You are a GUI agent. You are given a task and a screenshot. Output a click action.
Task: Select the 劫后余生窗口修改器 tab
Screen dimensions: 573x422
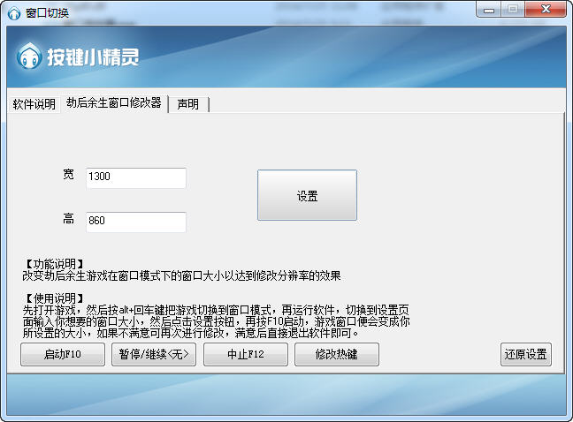click(113, 103)
